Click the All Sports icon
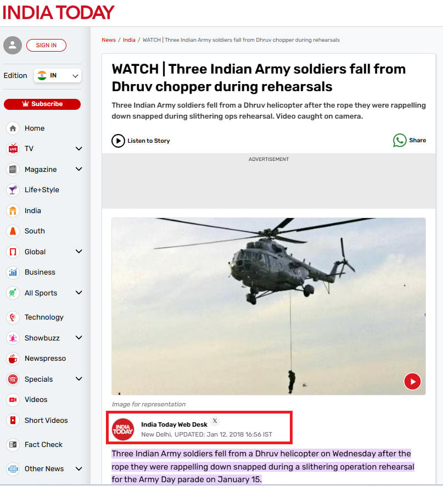 [13, 293]
